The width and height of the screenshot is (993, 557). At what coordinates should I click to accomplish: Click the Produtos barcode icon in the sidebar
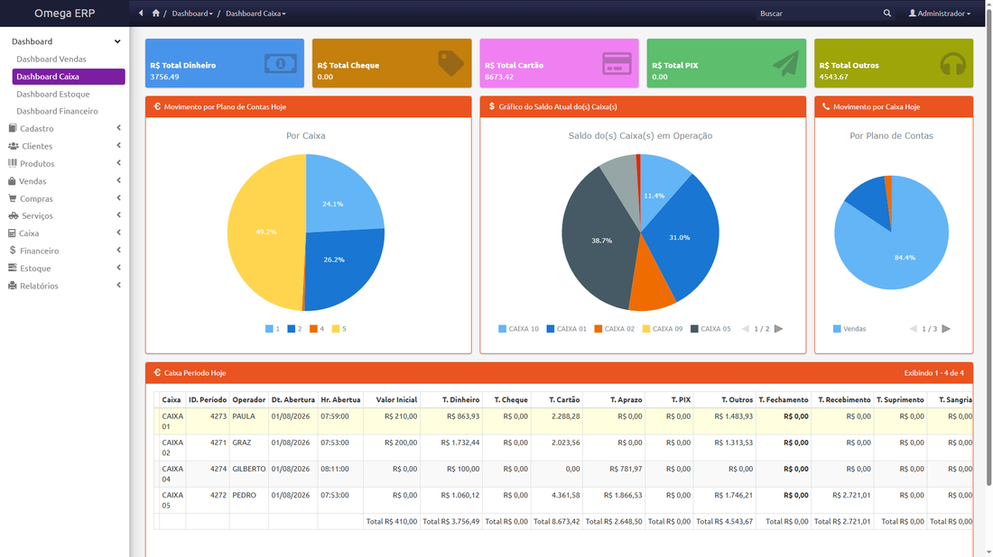point(13,163)
